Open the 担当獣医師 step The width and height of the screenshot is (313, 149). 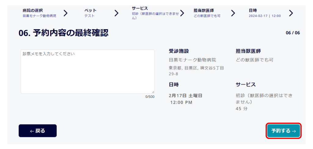tap(207, 13)
